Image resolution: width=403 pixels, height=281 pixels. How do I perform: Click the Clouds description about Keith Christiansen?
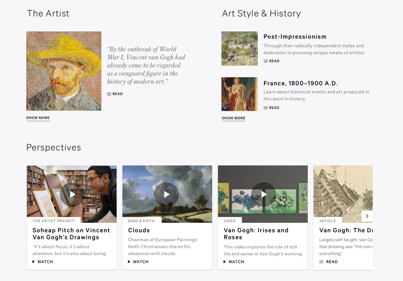click(163, 247)
